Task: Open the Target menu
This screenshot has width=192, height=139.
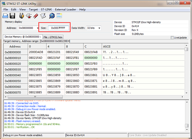Action: (x=33, y=10)
